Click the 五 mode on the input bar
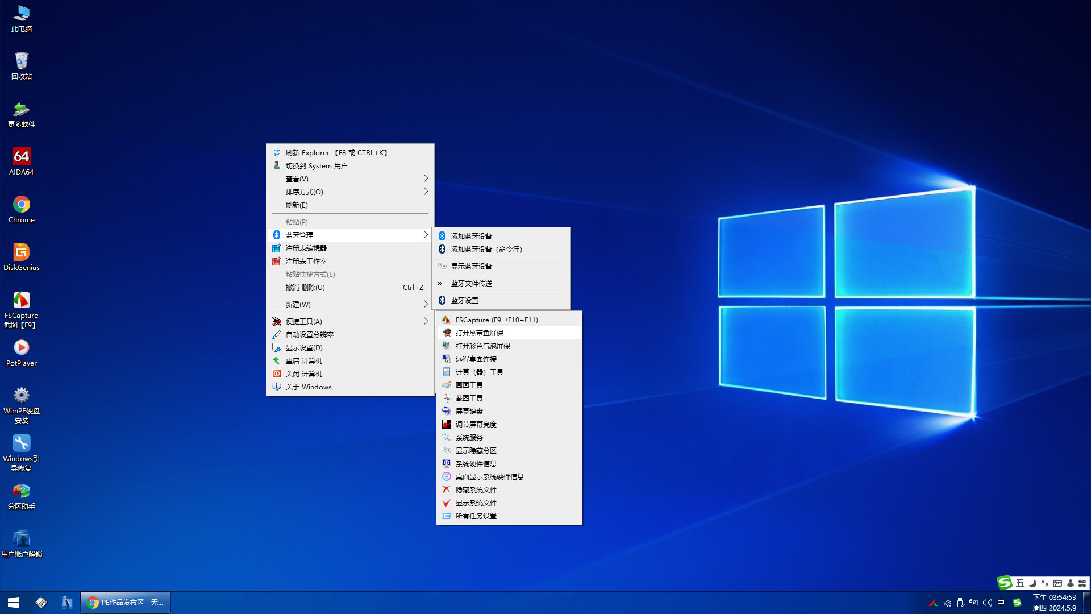1091x614 pixels. click(1020, 583)
